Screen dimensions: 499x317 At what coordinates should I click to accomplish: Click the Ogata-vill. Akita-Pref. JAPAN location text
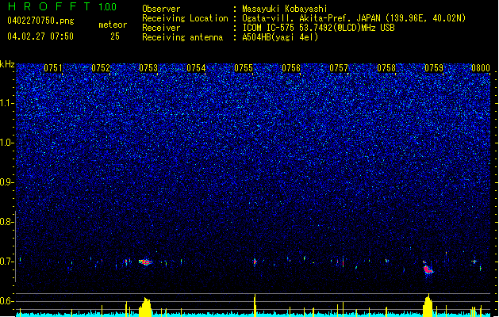(x=311, y=18)
